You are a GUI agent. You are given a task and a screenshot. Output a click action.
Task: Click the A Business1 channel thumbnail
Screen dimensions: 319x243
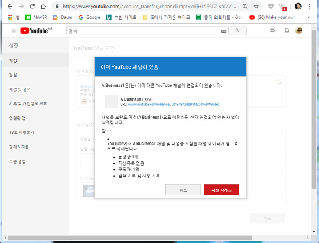click(111, 101)
